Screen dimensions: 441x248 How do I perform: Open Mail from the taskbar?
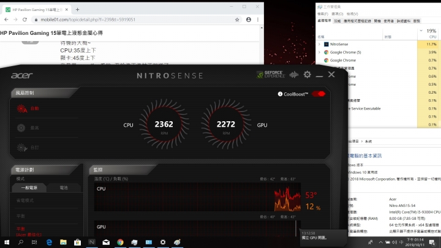pyautogui.click(x=106, y=242)
